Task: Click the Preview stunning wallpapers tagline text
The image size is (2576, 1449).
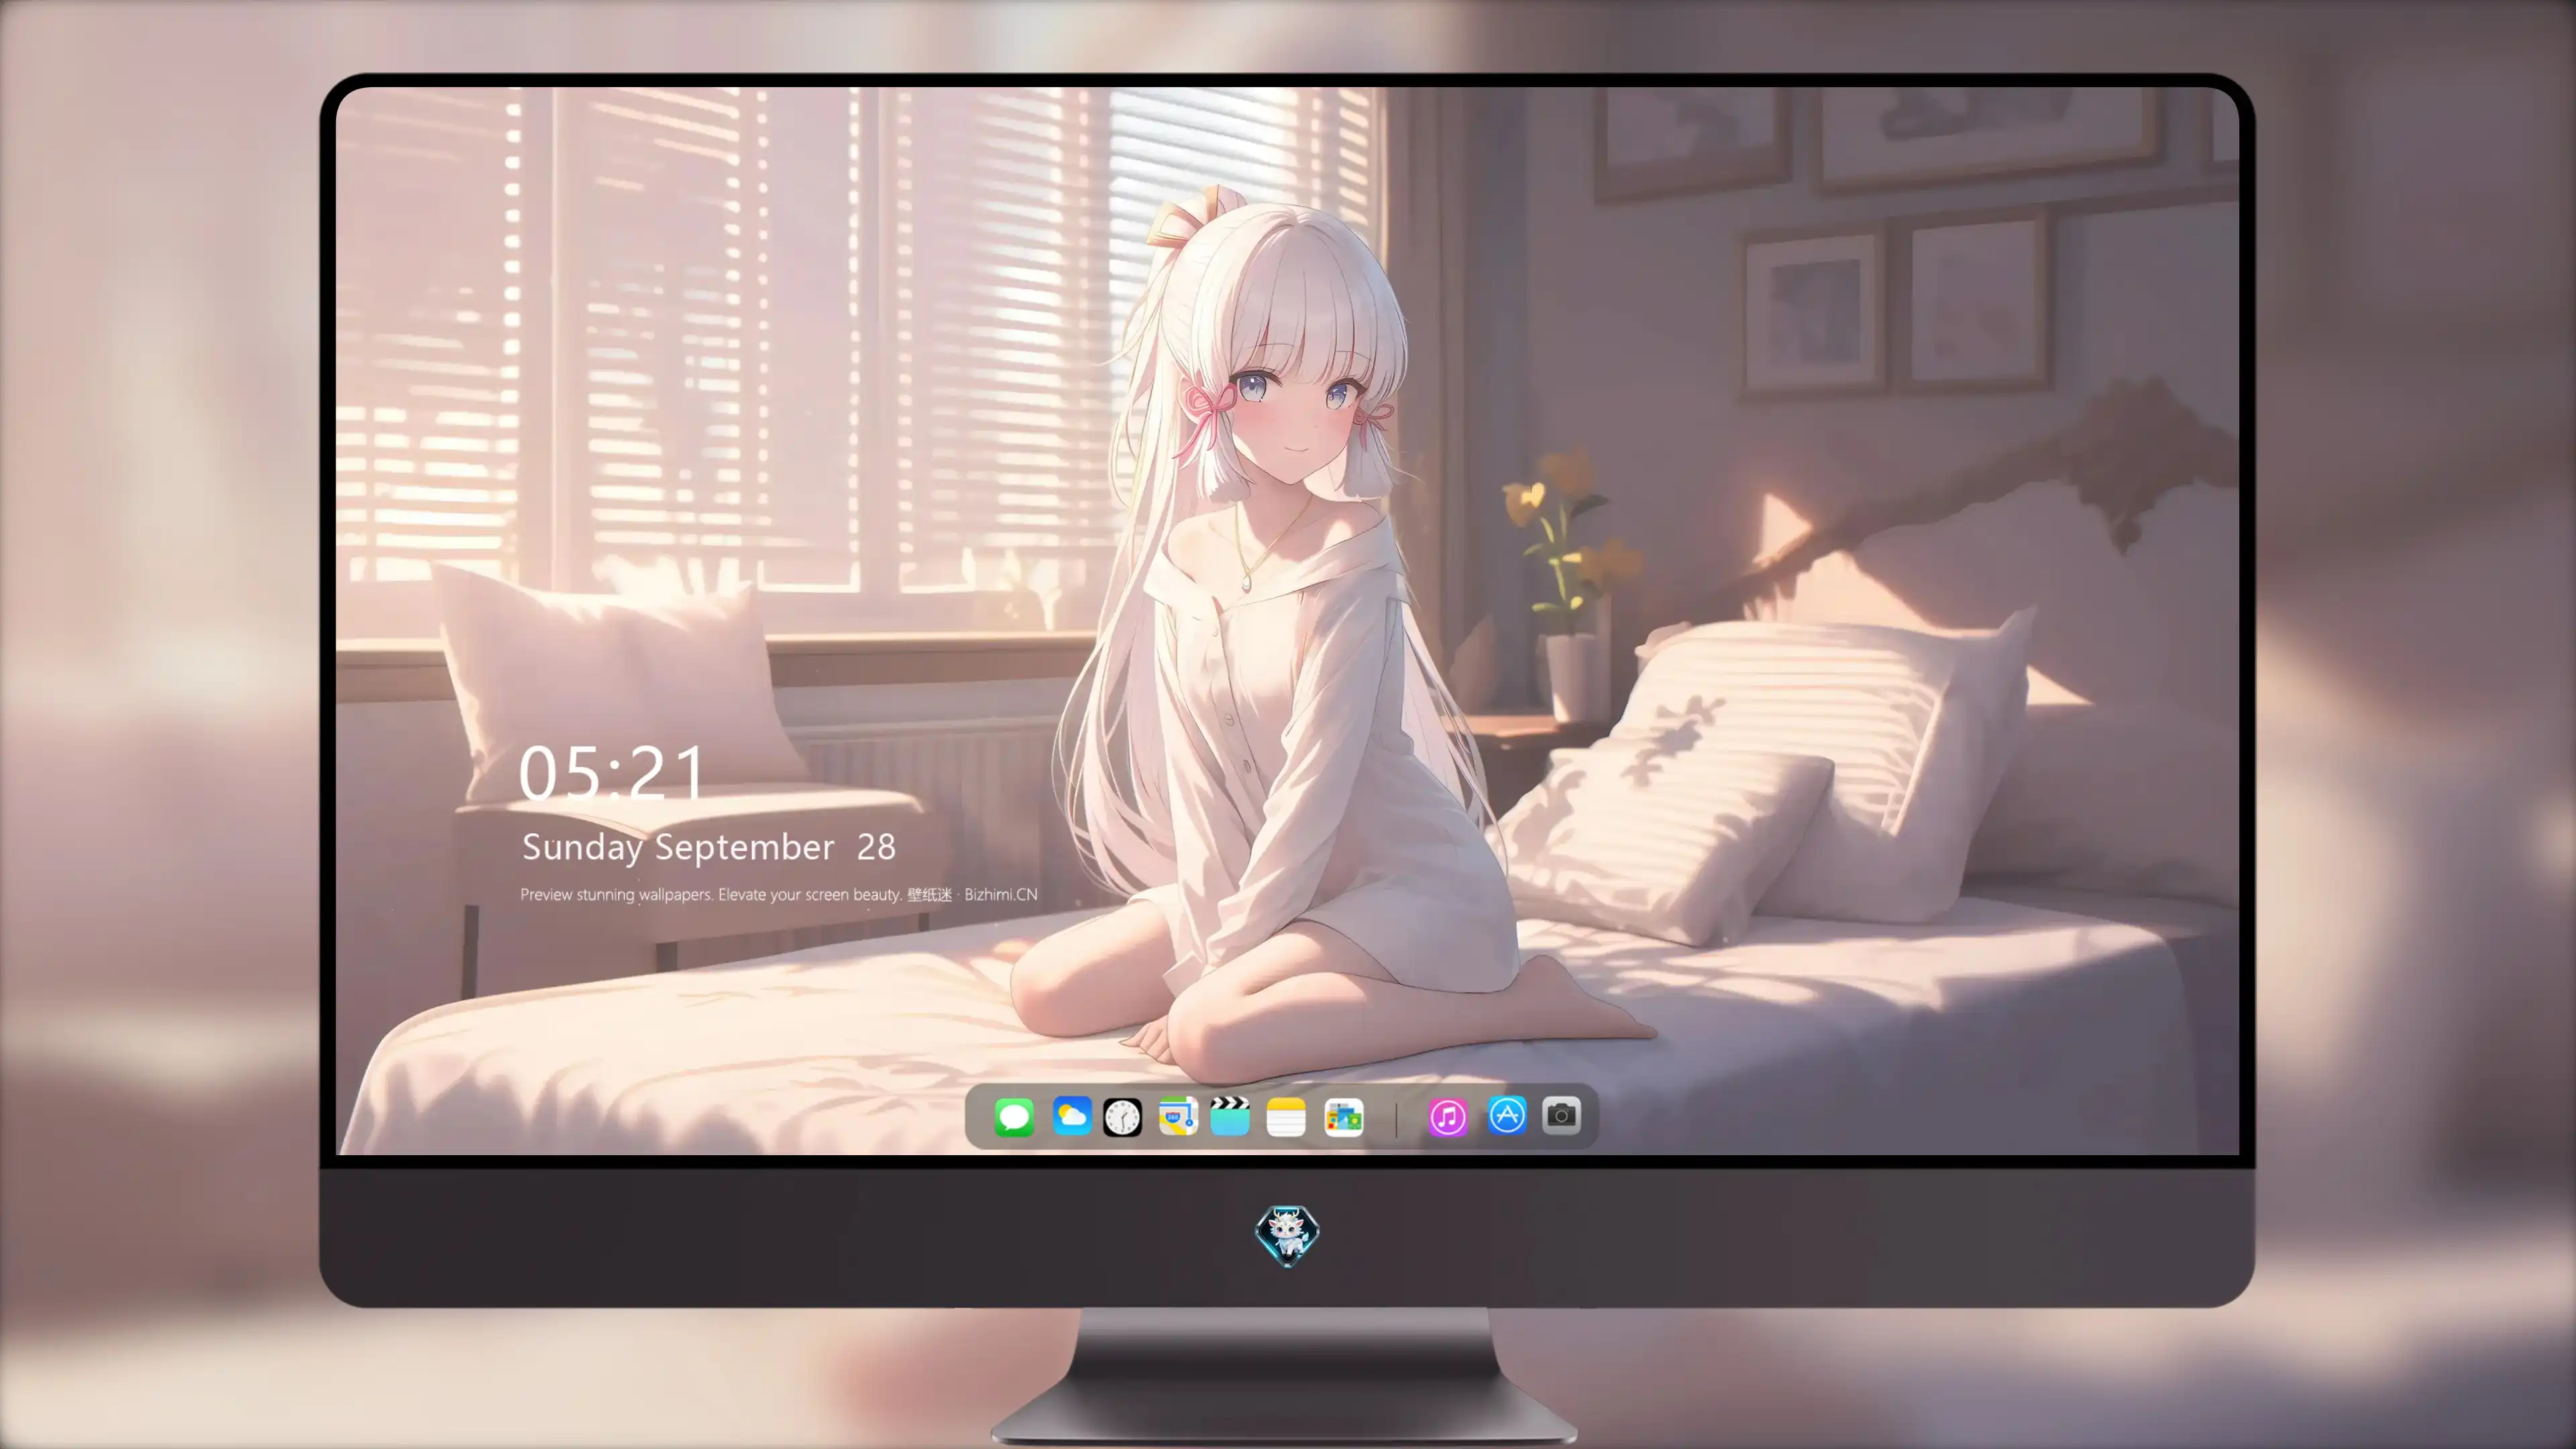Action: [779, 895]
